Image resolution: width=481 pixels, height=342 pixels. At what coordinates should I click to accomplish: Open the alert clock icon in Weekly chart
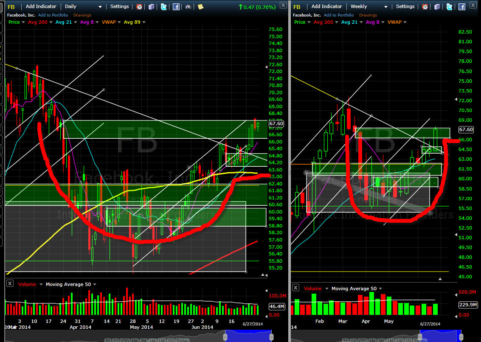[x=425, y=6]
